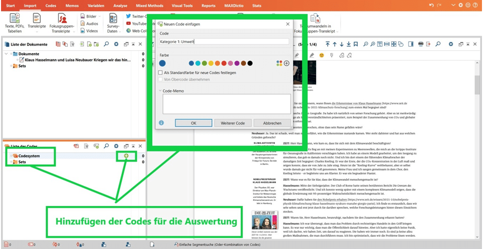Open the Memos ribbon tab
The height and width of the screenshot is (249, 483).
click(x=72, y=6)
